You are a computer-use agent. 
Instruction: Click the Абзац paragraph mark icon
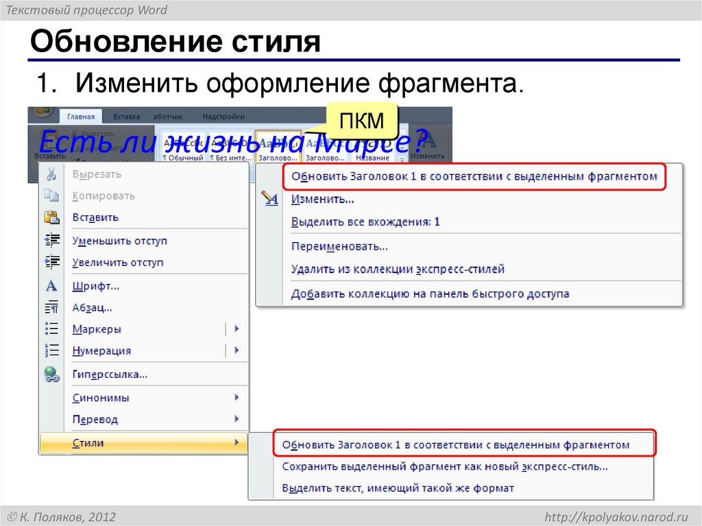pyautogui.click(x=51, y=307)
